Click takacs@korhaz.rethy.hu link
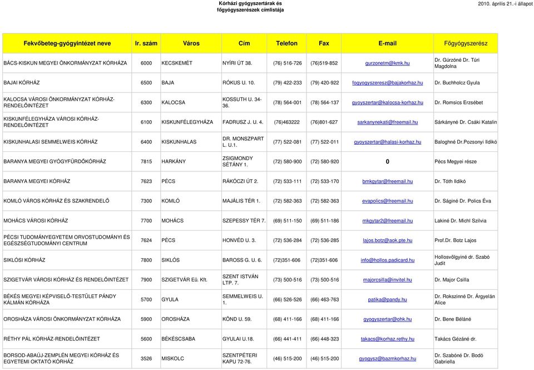The image size is (534, 370). click(x=387, y=339)
